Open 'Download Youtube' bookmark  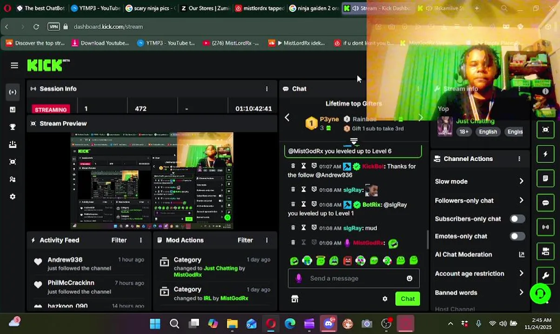100,43
